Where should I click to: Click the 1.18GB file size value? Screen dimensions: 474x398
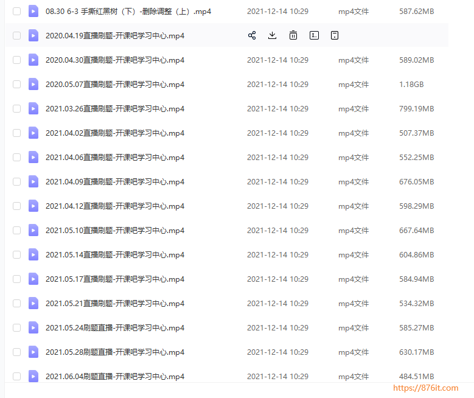pos(411,85)
